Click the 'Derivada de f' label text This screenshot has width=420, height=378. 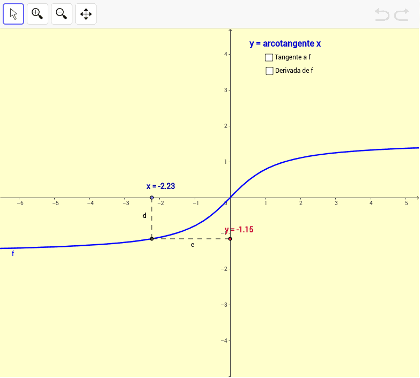point(294,71)
